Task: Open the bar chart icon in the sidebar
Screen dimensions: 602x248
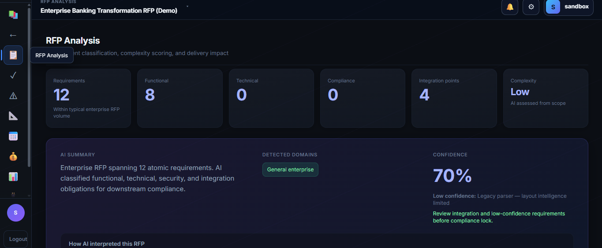Action: click(13, 177)
